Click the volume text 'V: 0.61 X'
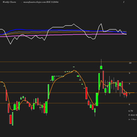This screenshot has height=137, width=137. (x=133, y=115)
